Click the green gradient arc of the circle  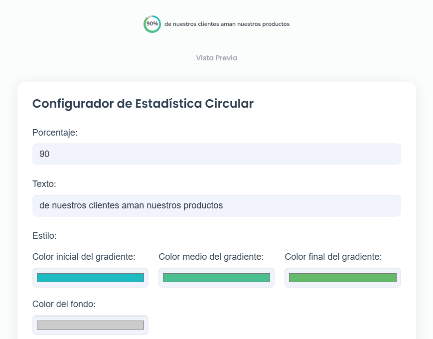tap(145, 25)
